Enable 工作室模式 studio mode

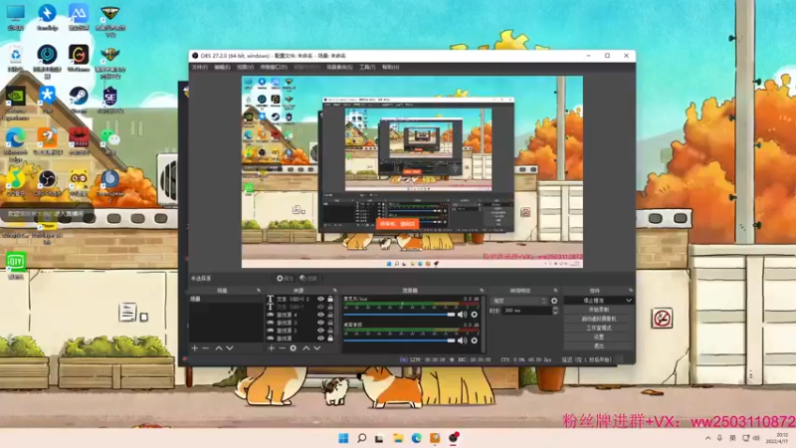(599, 328)
